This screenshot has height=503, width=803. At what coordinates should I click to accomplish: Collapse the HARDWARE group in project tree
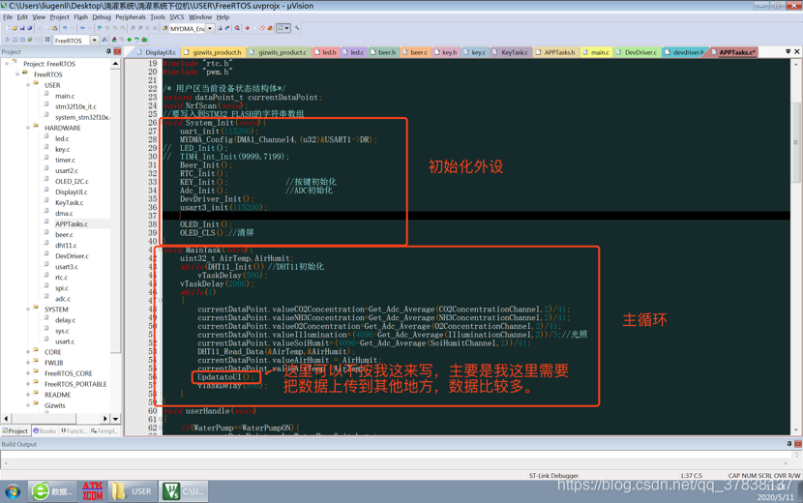tap(28, 128)
